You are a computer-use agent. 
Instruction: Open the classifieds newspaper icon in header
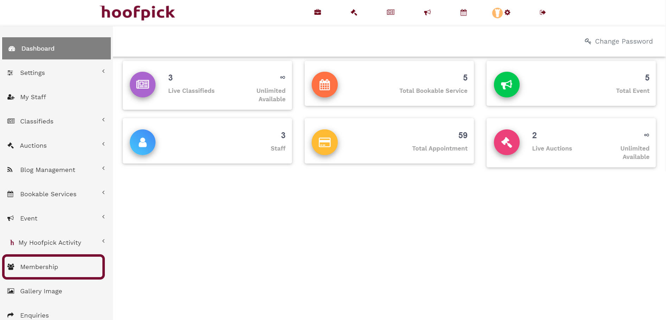(391, 12)
